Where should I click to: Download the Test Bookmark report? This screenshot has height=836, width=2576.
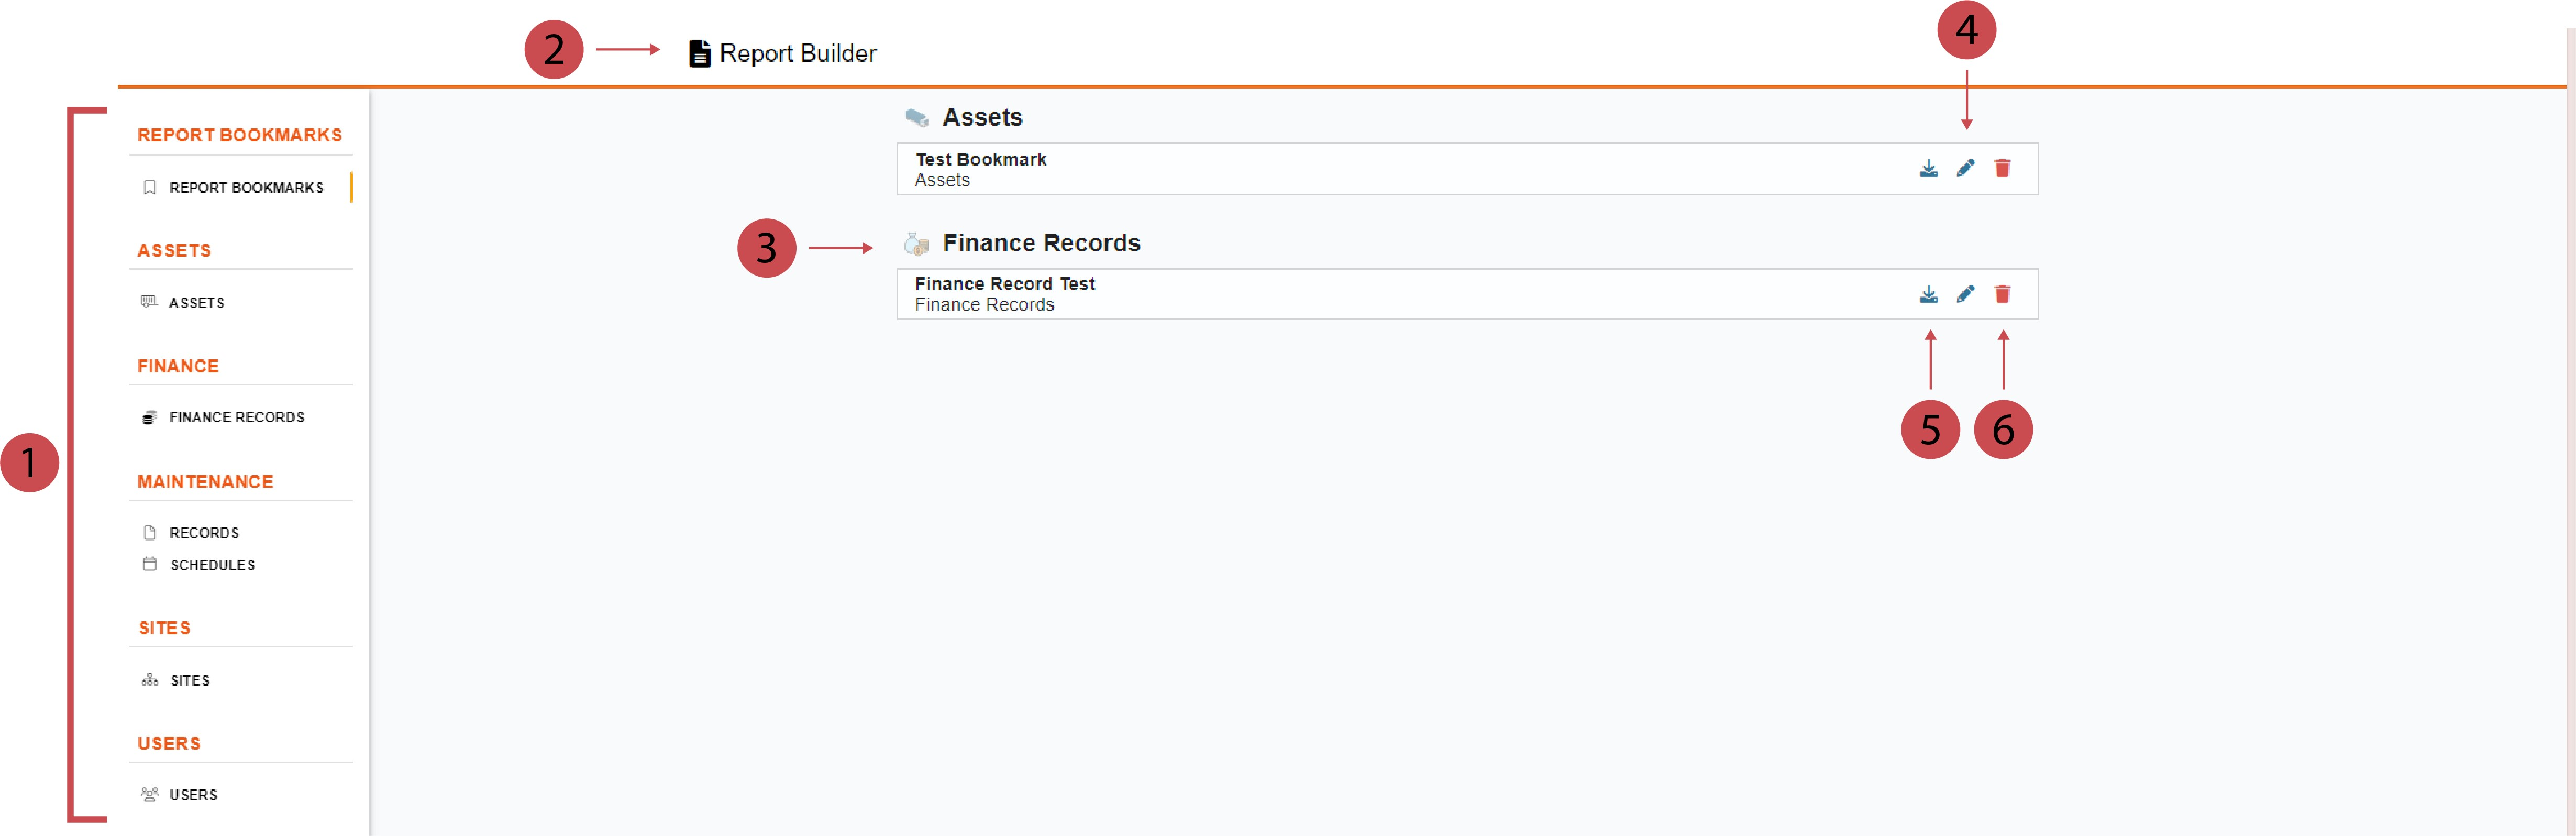(x=1928, y=168)
